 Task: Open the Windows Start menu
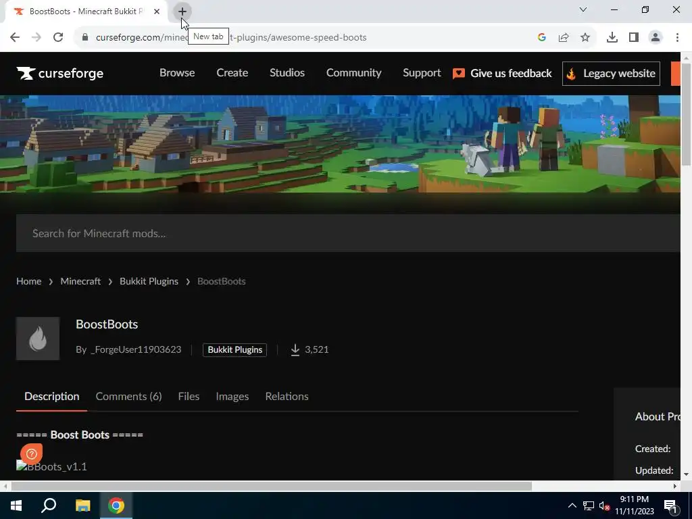pyautogui.click(x=16, y=505)
